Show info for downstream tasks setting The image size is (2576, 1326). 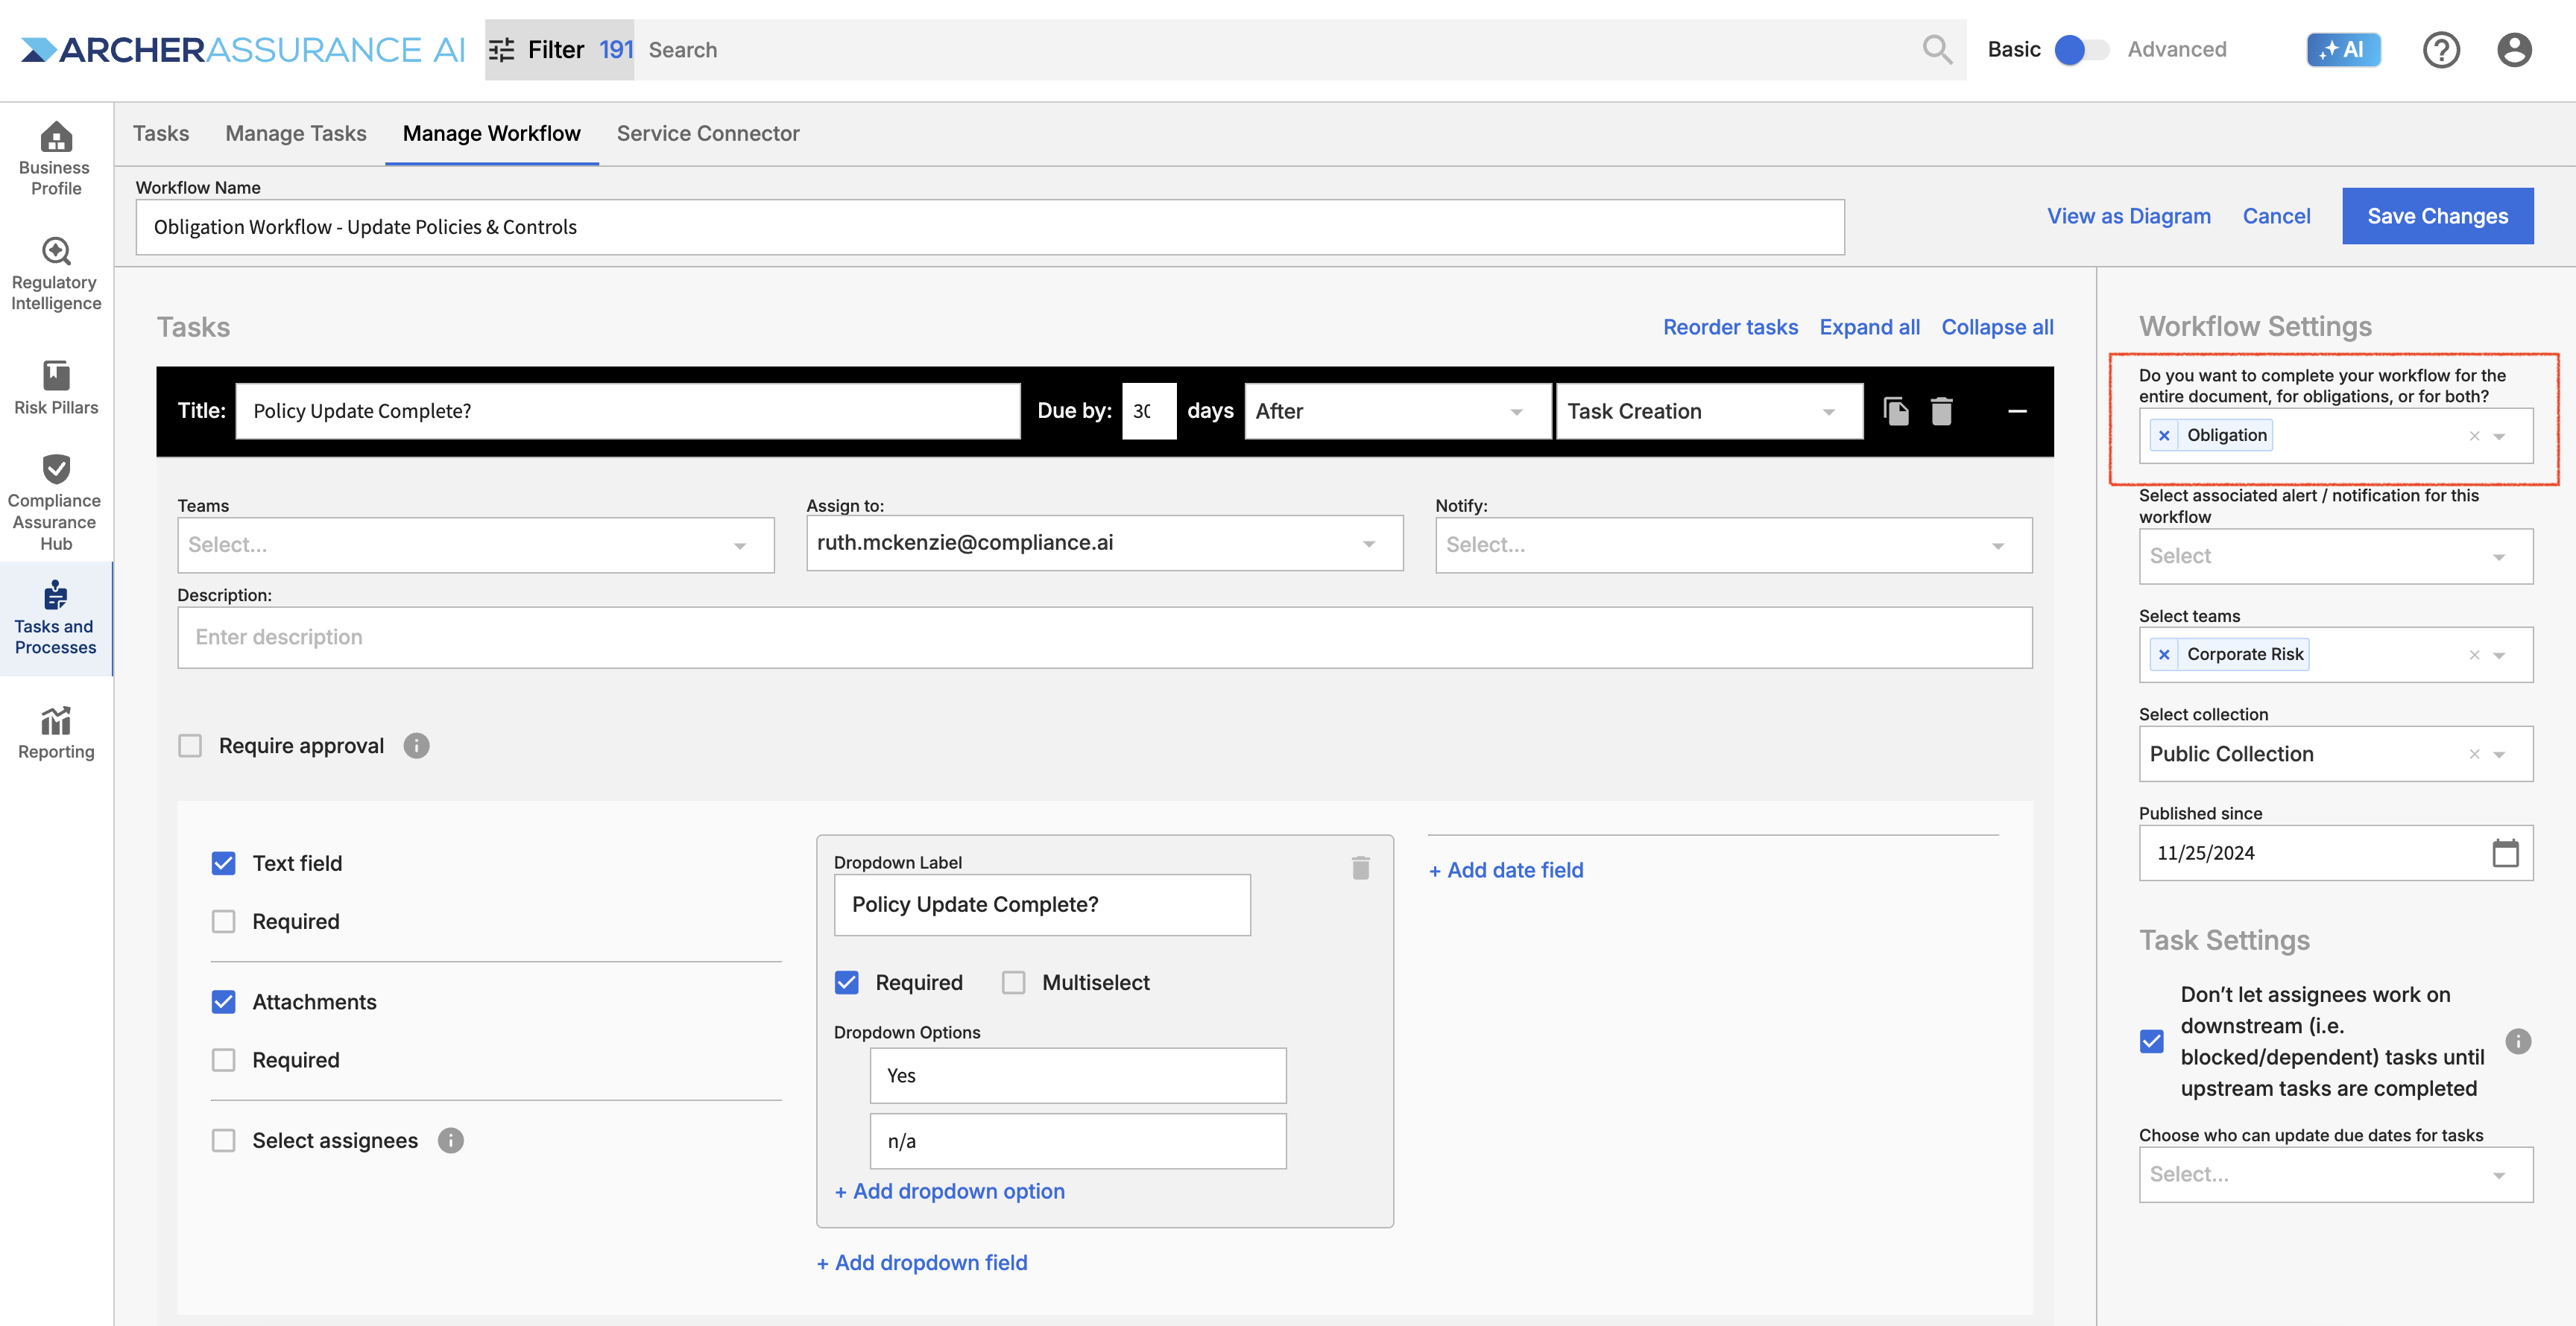pos(2518,1041)
